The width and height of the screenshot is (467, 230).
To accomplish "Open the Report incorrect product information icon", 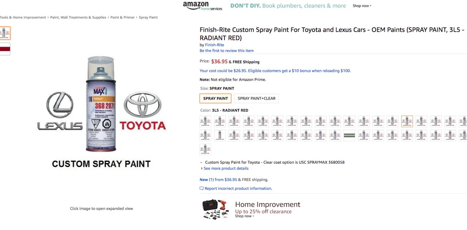I will [202, 189].
